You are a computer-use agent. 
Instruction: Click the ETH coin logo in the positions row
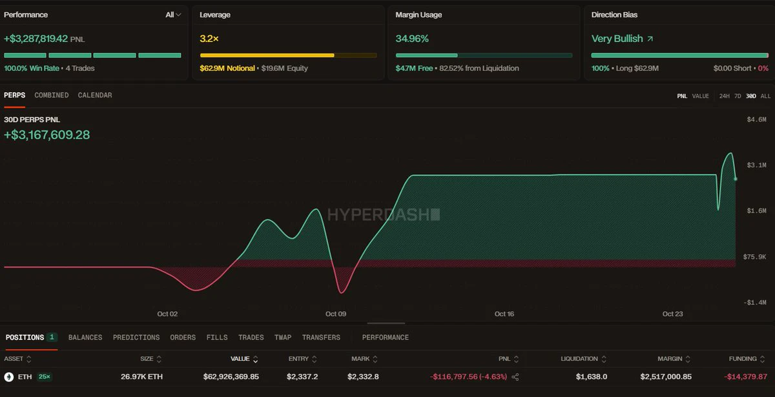coord(9,377)
